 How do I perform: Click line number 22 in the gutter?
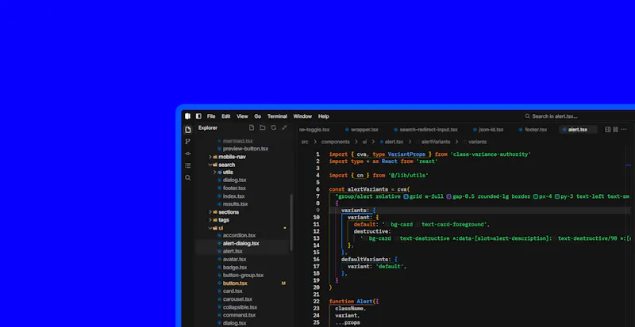[x=316, y=302]
